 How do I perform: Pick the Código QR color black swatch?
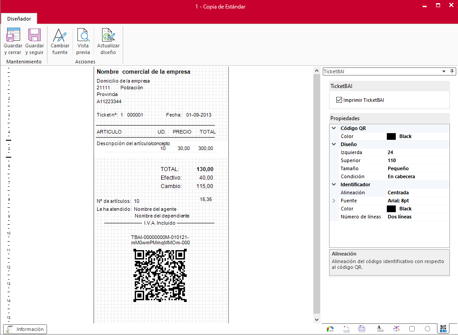(x=391, y=136)
